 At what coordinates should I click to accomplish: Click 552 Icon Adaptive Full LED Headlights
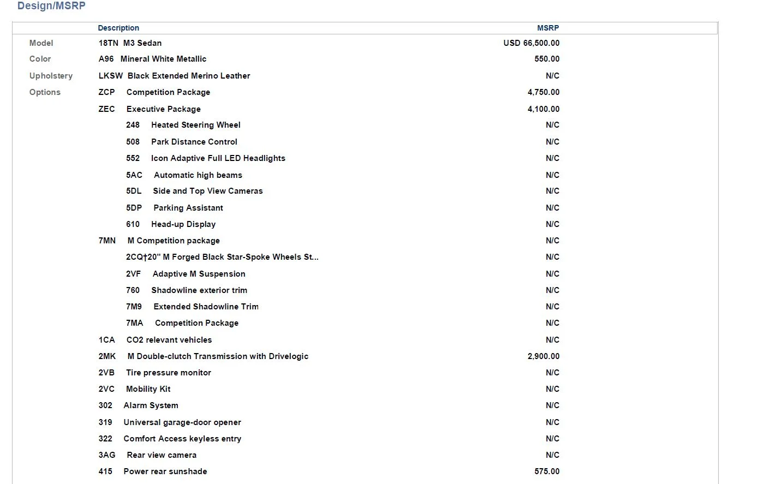(205, 158)
